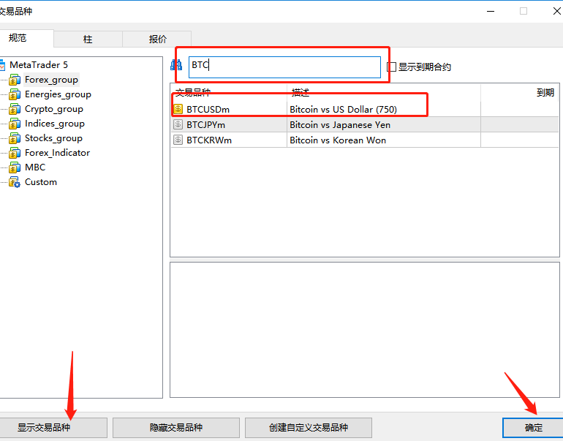Click the Forex_group folder icon
The width and height of the screenshot is (563, 441).
click(15, 80)
